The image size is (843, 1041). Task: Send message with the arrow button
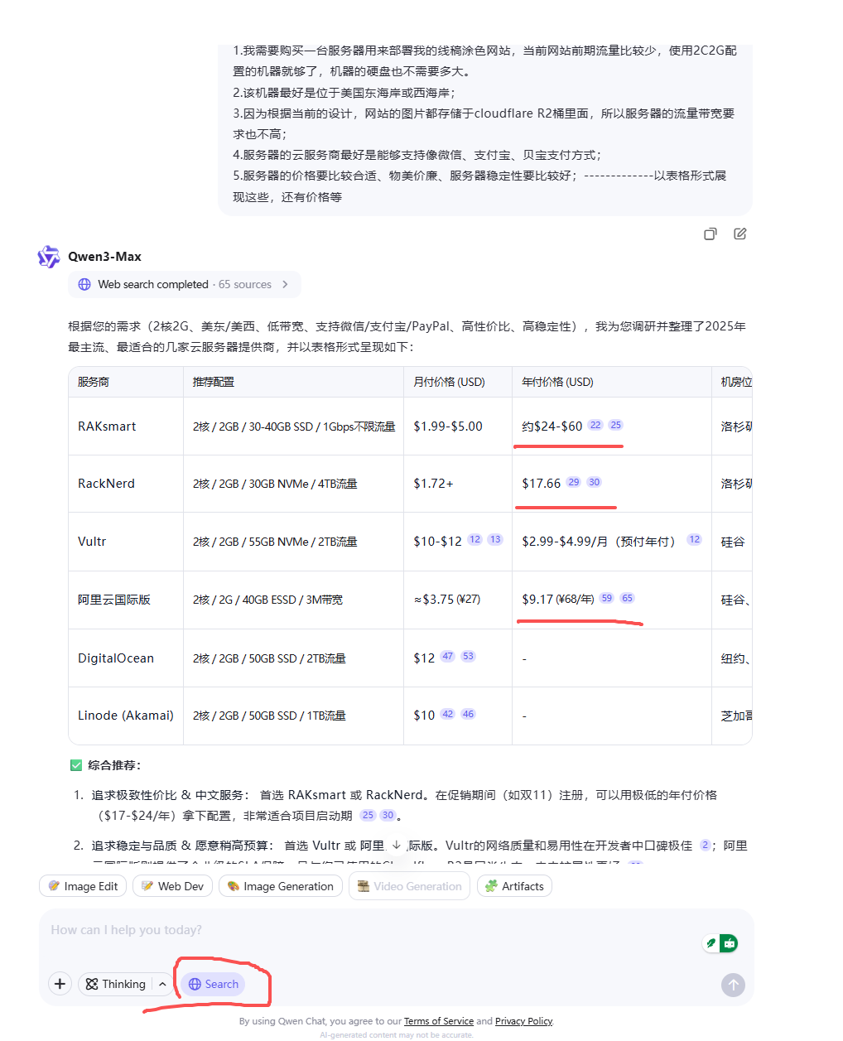733,985
